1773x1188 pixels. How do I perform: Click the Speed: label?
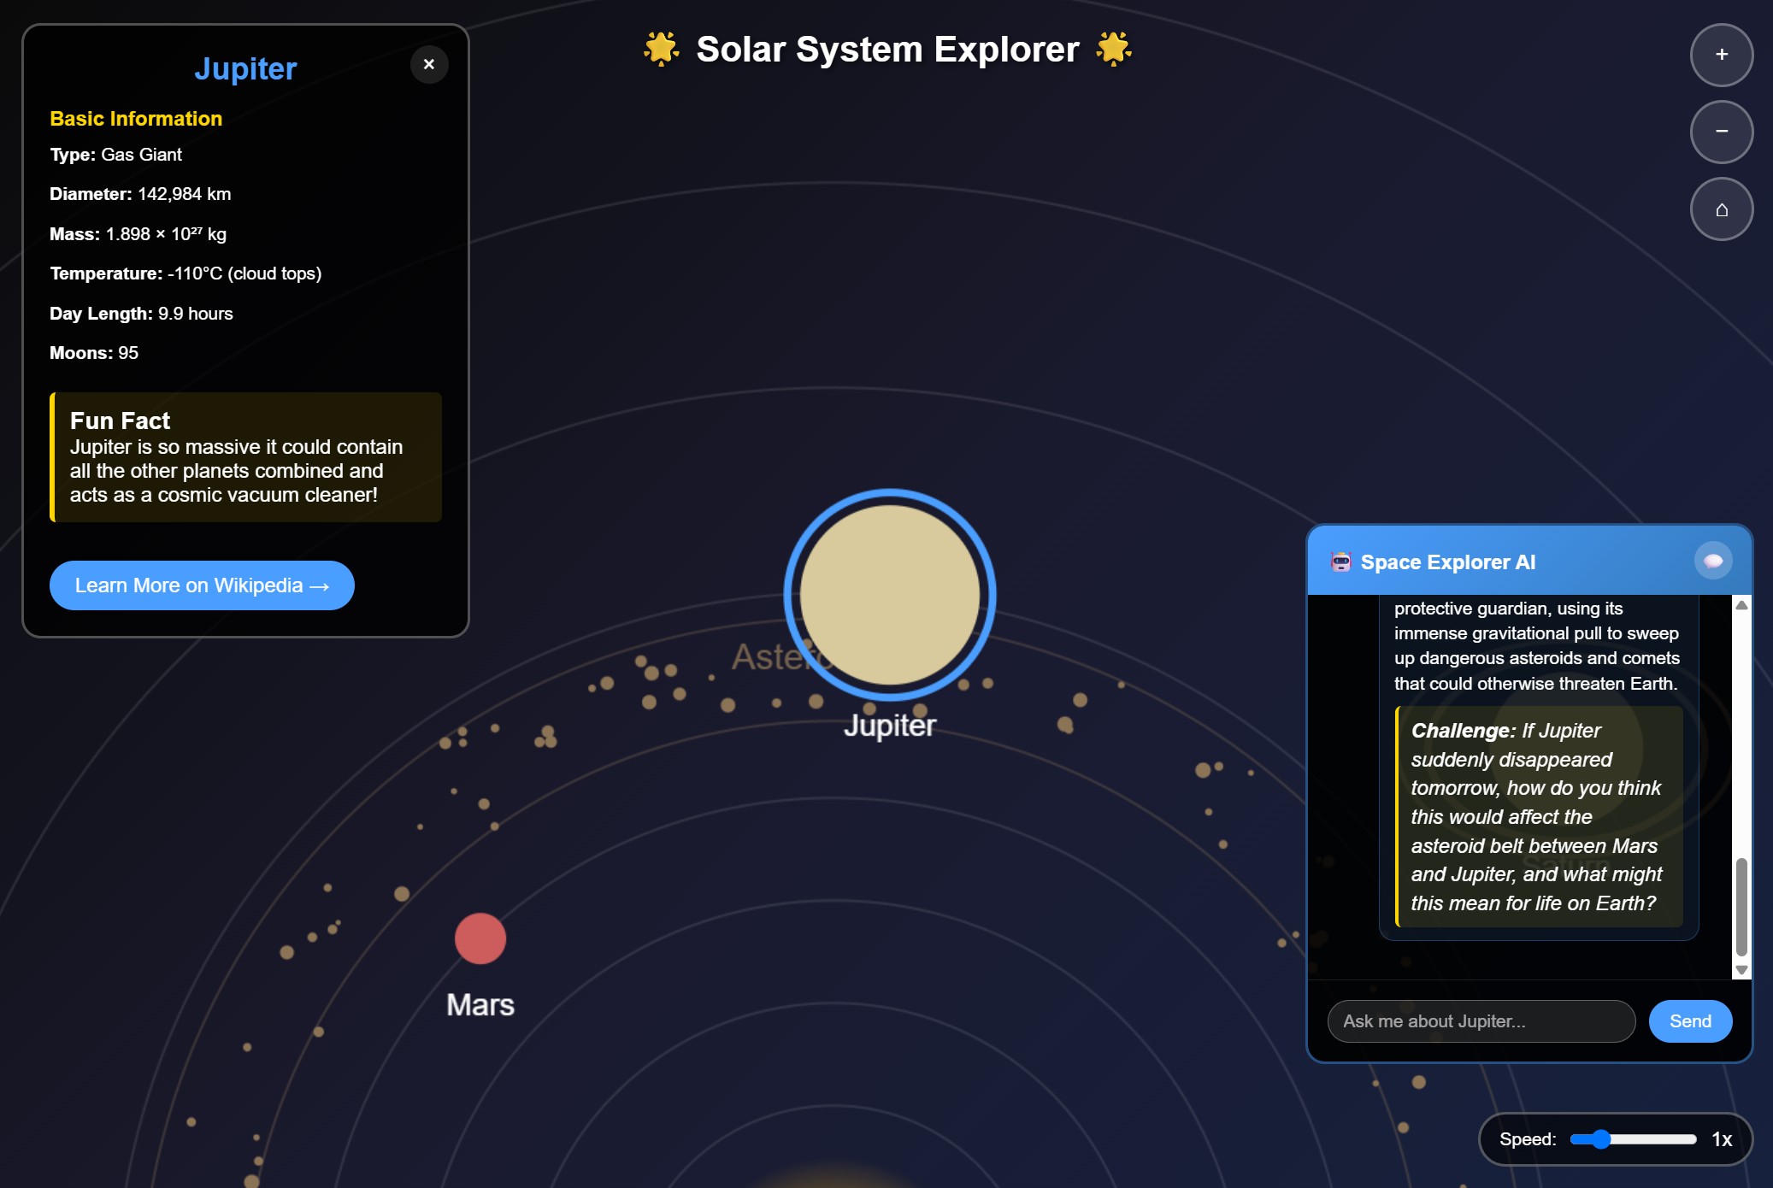coord(1528,1139)
